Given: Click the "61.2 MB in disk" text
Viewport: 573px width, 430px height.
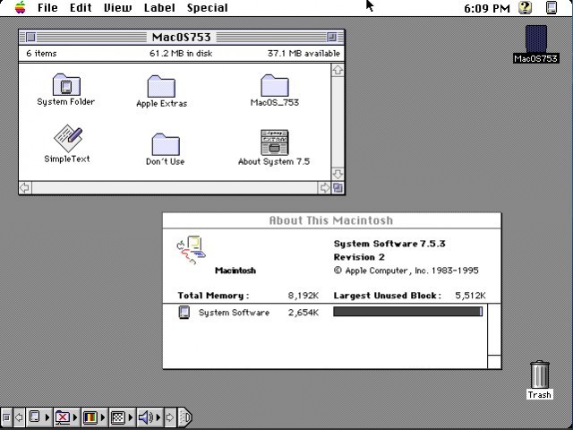Looking at the screenshot, I should coord(181,54).
